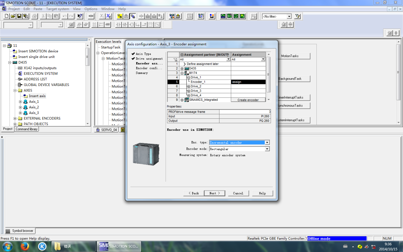Click the blue X-E toolbar icon
Screen dimensions: 403x252
109,16
